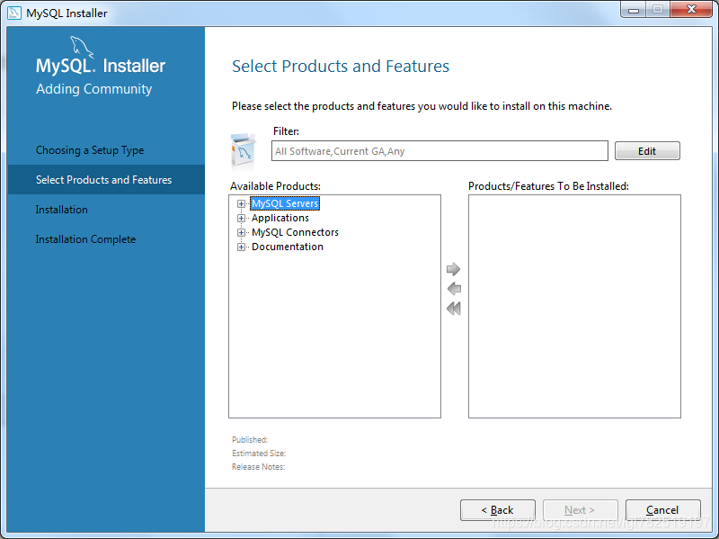Expand the Applications node

(x=241, y=218)
